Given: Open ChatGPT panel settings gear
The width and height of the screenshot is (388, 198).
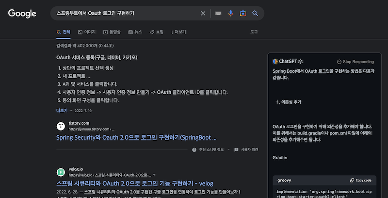Looking at the screenshot, I should pyautogui.click(x=300, y=62).
